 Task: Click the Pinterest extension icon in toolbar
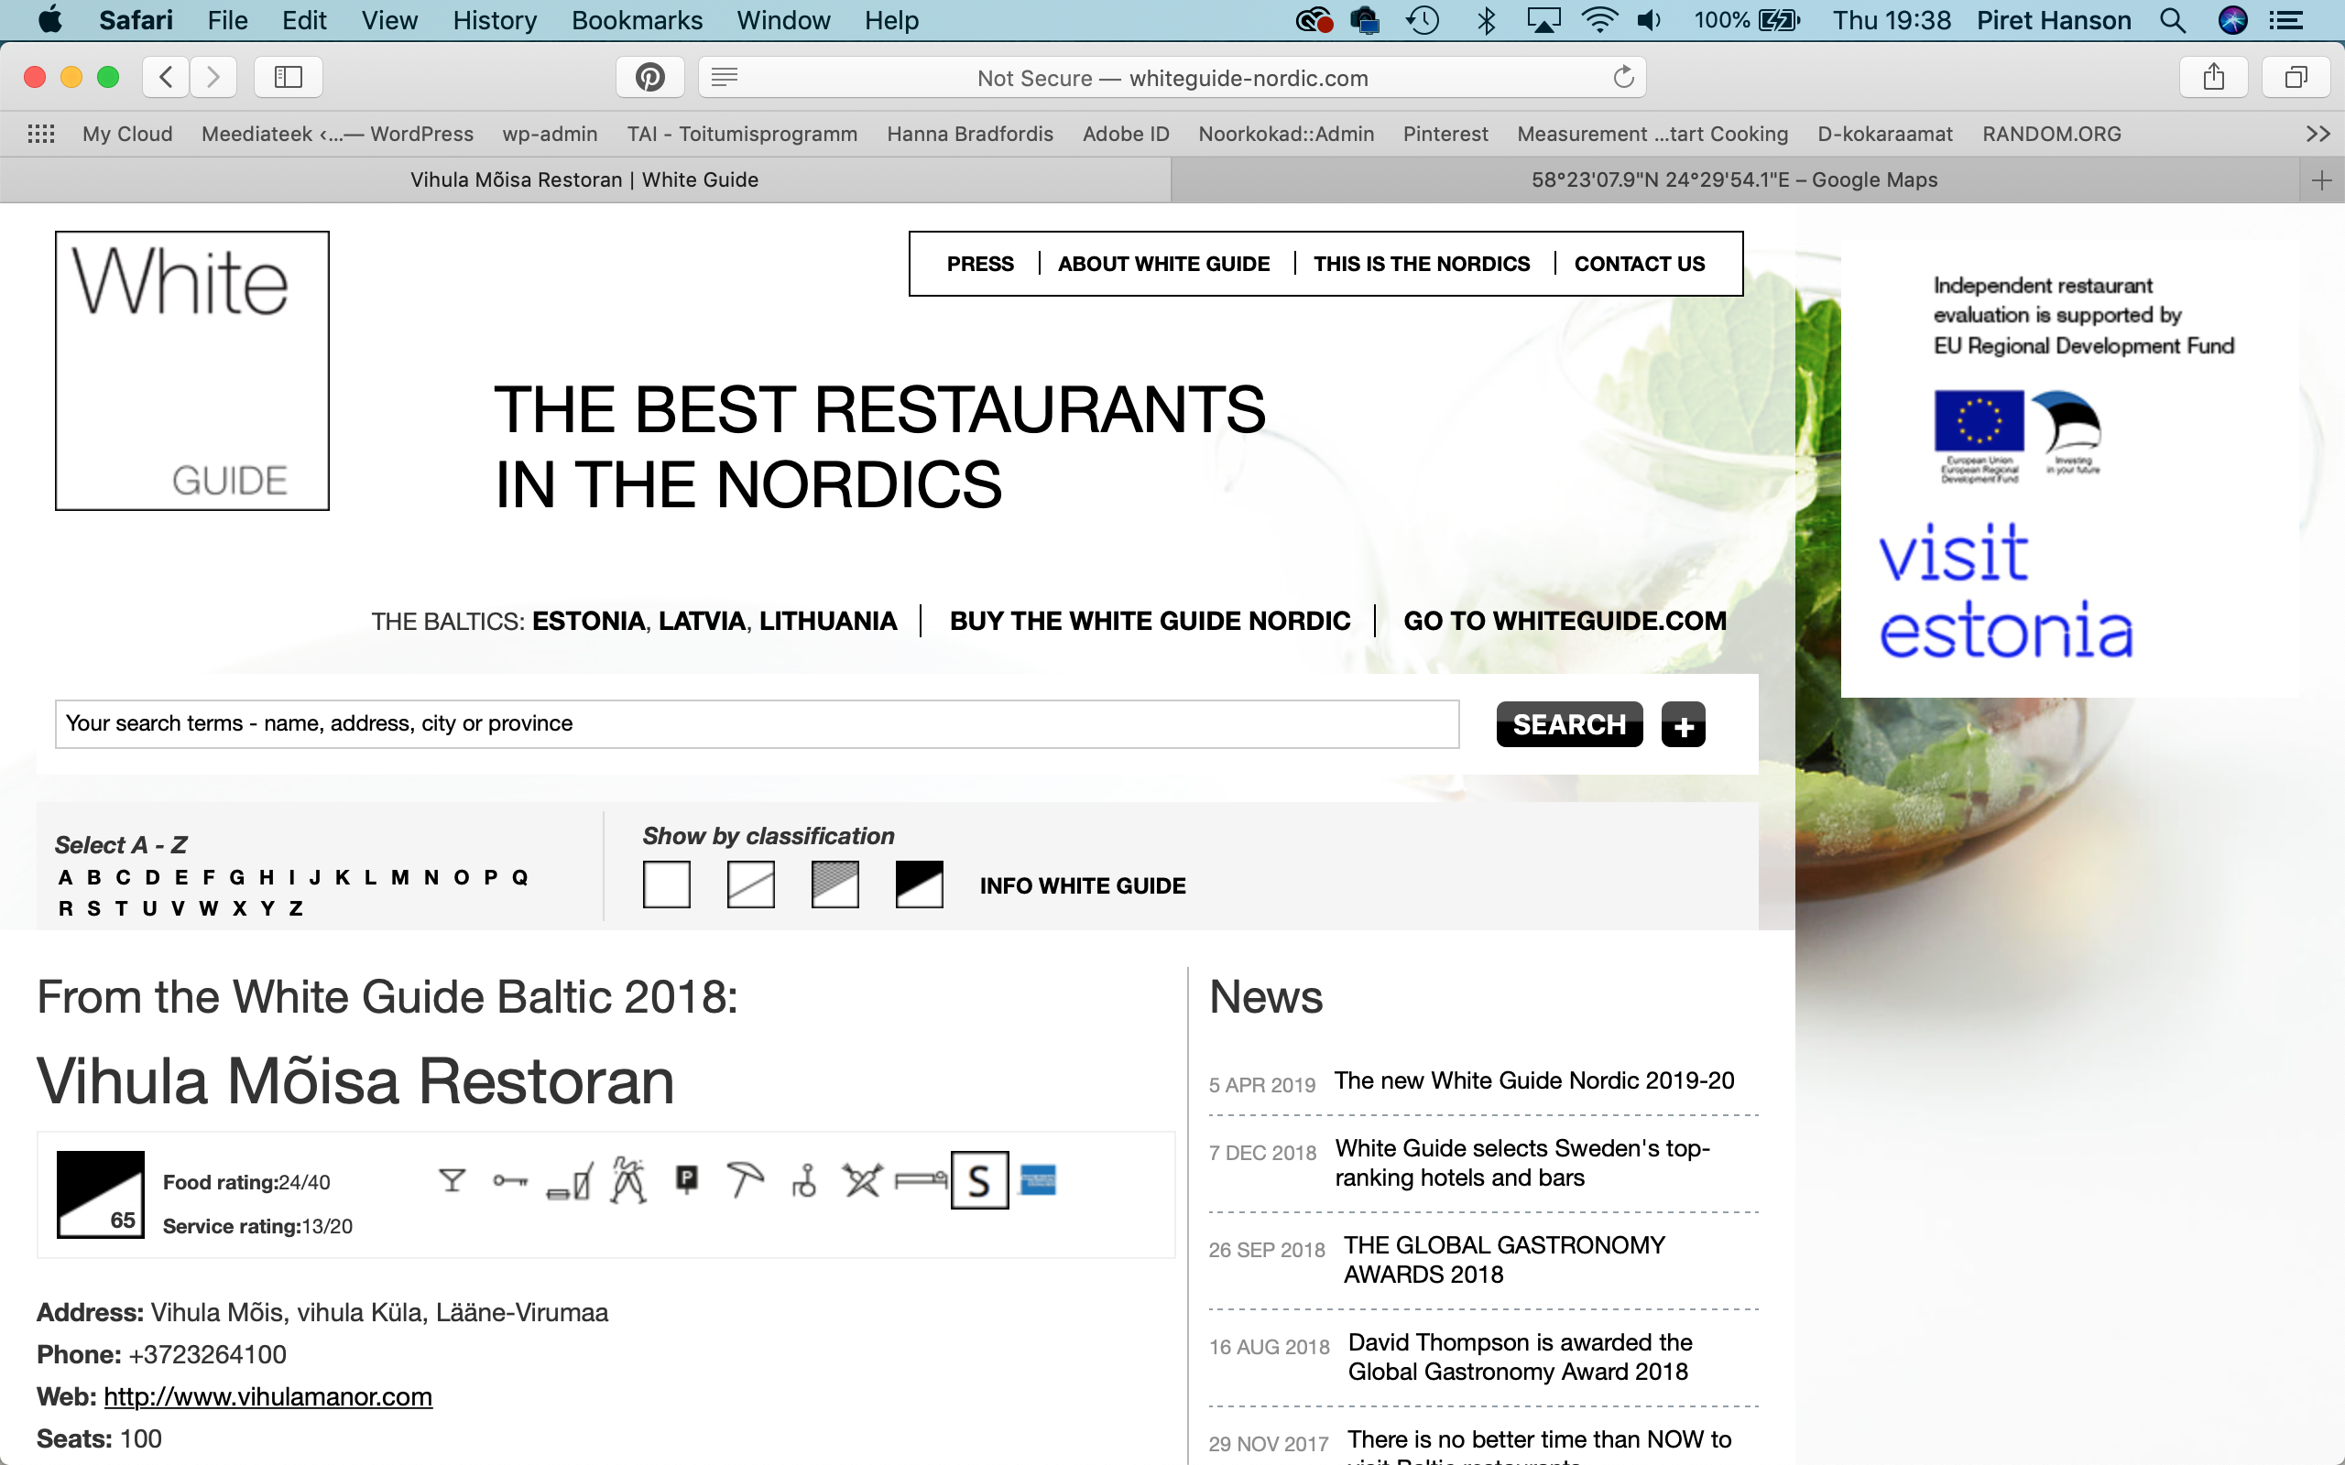point(649,78)
